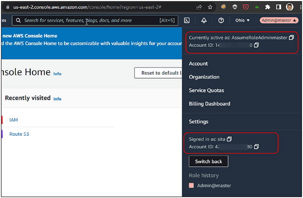Viewport: 303px width, 198px height.
Task: Focus the services search box
Action: [x=95, y=20]
